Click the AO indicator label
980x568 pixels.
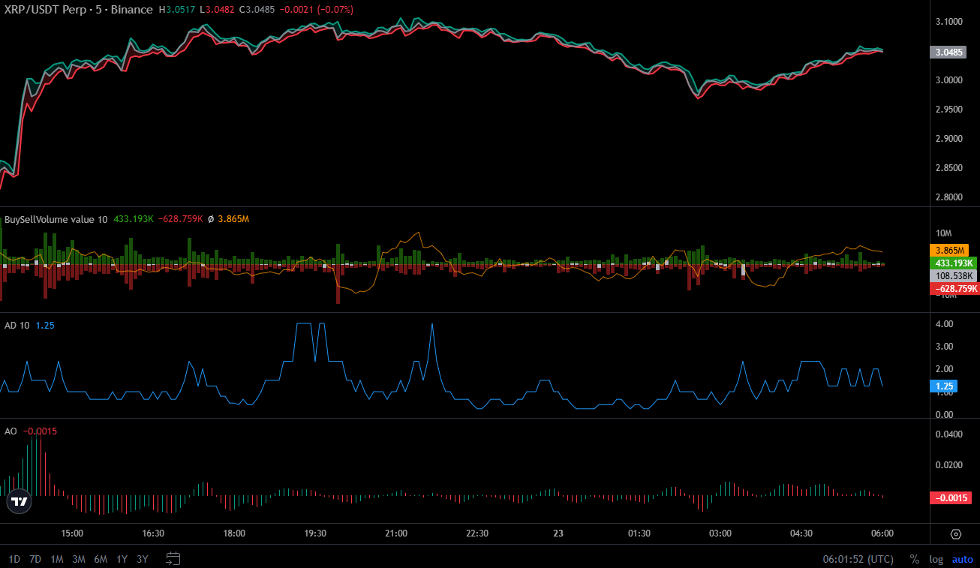pos(11,431)
